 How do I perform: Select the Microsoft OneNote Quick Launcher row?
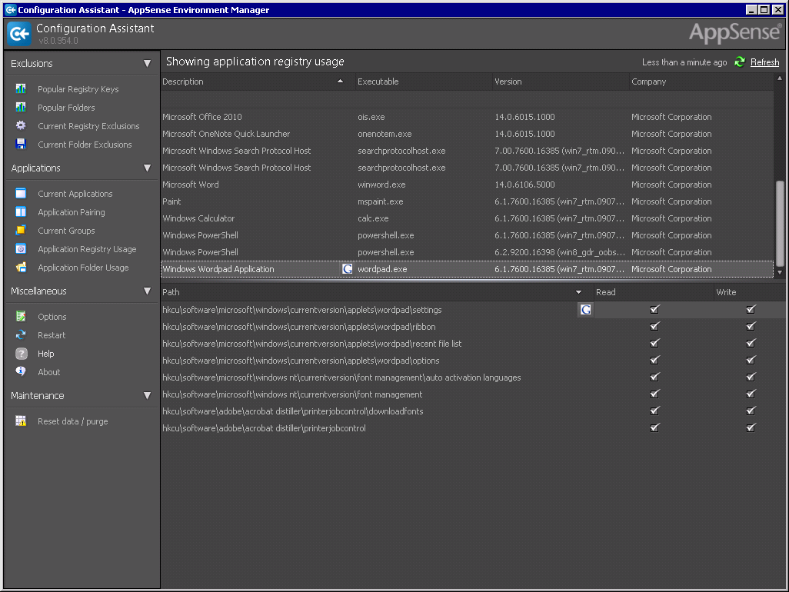pyautogui.click(x=467, y=134)
